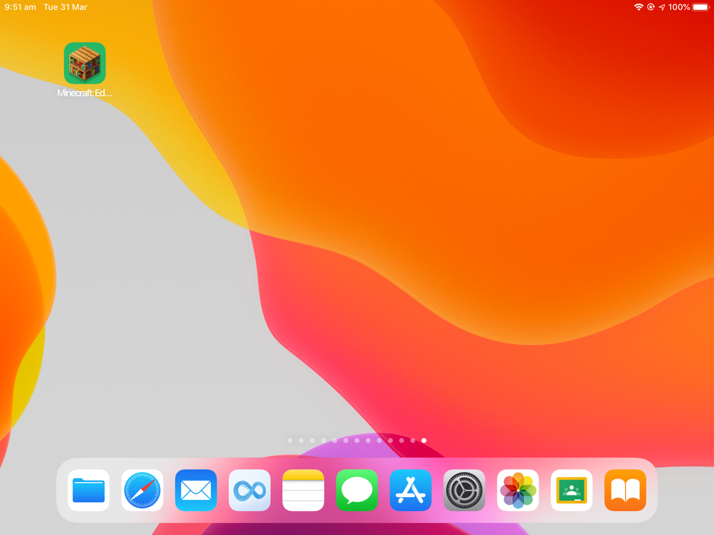Tap the 9:51 am clock
The height and width of the screenshot is (535, 714).
20,7
